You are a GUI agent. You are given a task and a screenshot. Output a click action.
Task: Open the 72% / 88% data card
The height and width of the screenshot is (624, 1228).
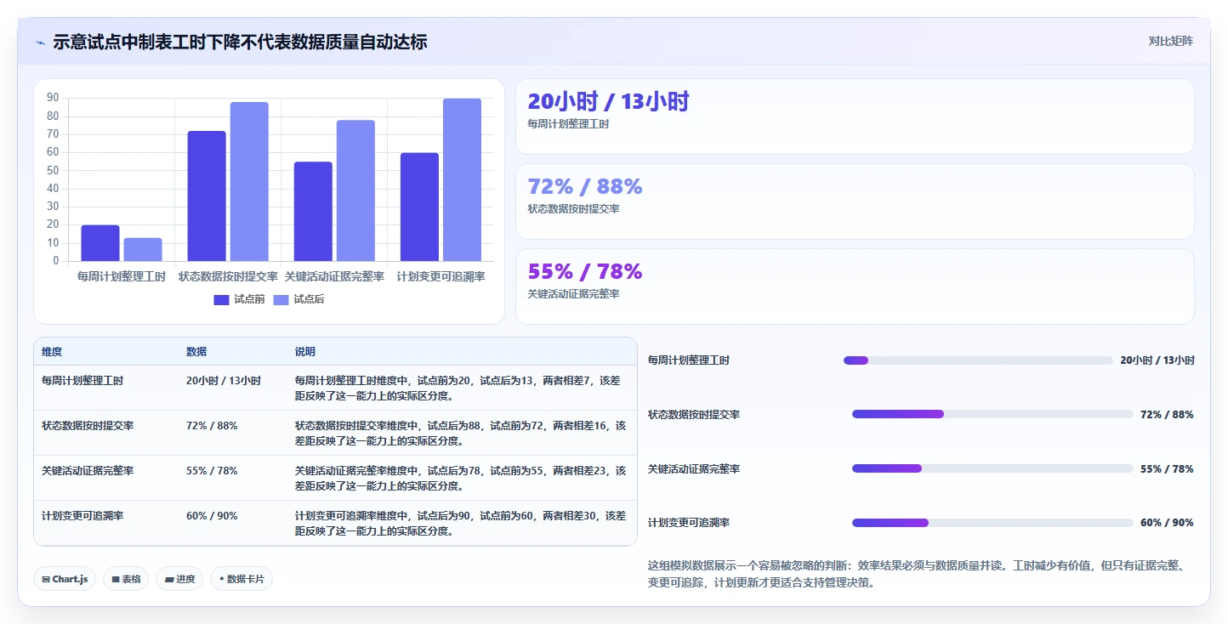click(855, 201)
